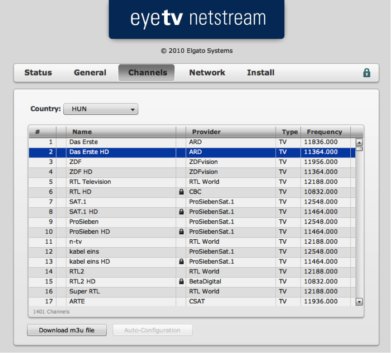Viewport: 391px width, 353px height.
Task: Sort by the Frequency column header
Action: click(325, 132)
